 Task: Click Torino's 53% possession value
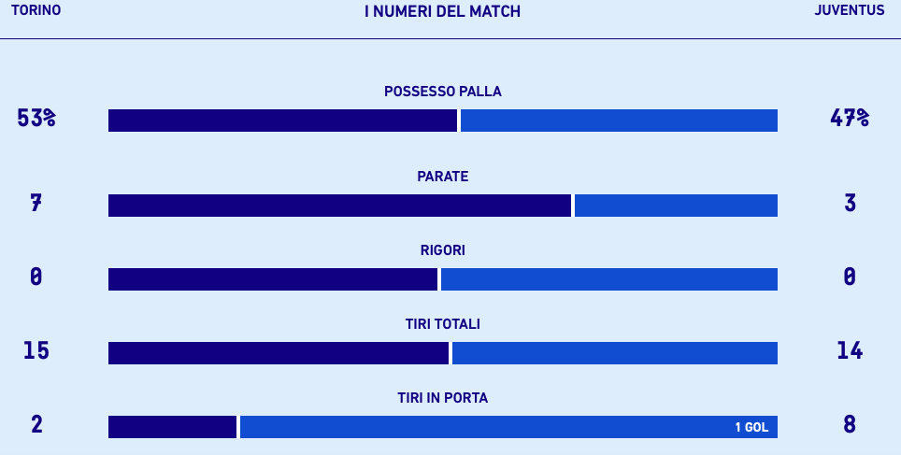36,118
